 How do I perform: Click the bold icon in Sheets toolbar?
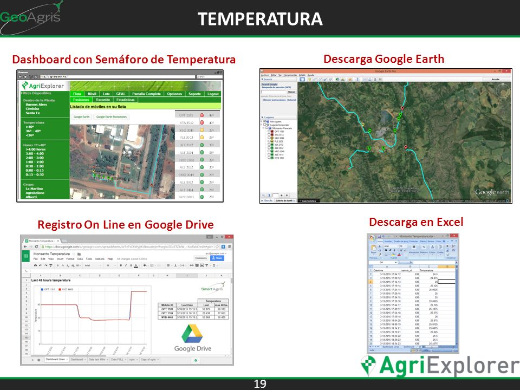point(121,265)
